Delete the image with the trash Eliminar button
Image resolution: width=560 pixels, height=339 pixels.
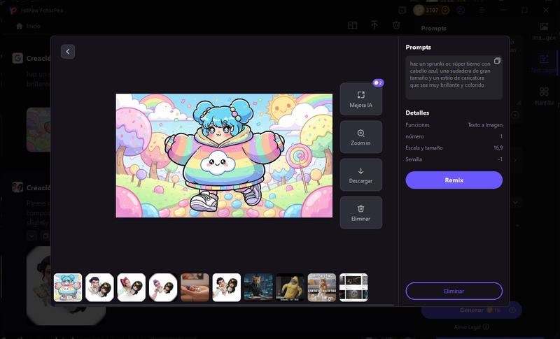click(x=360, y=212)
